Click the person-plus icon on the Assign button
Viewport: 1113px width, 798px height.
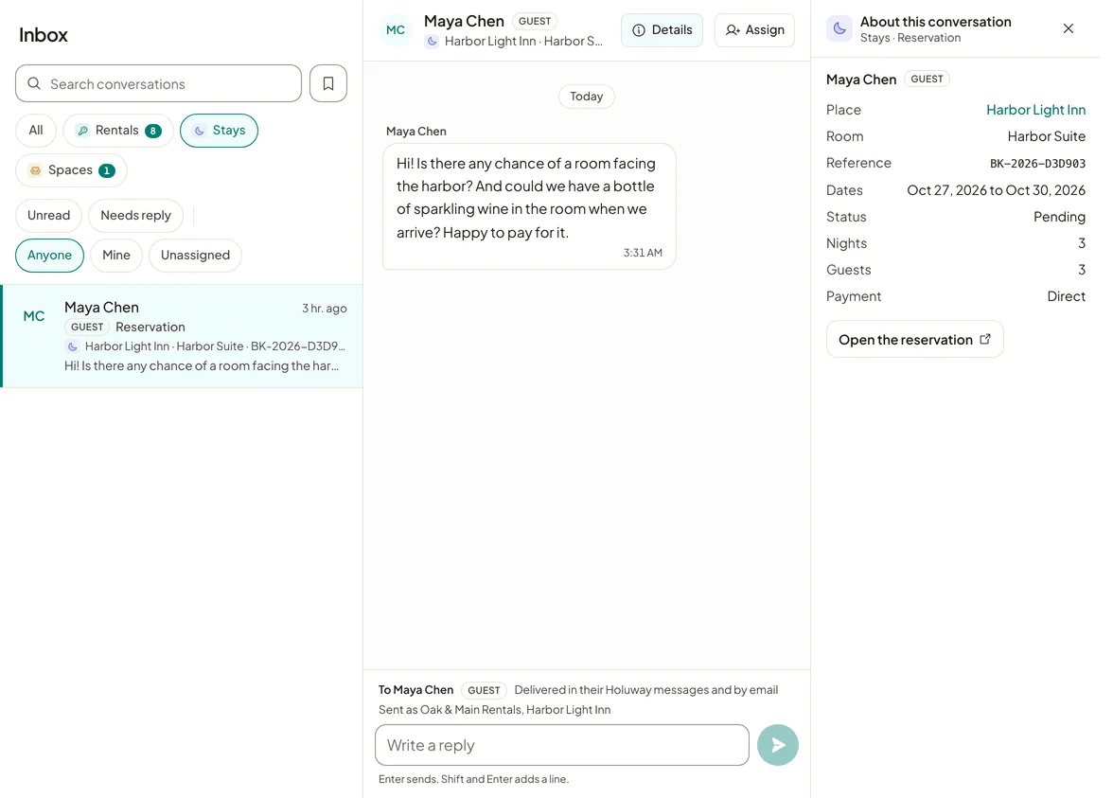733,30
